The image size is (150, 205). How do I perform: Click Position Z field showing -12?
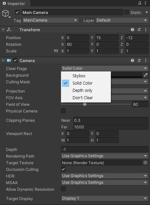tap(137, 38)
